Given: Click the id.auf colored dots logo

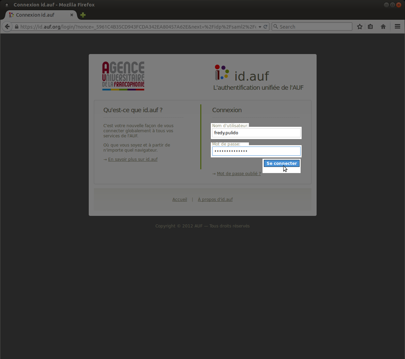Looking at the screenshot, I should point(222,72).
